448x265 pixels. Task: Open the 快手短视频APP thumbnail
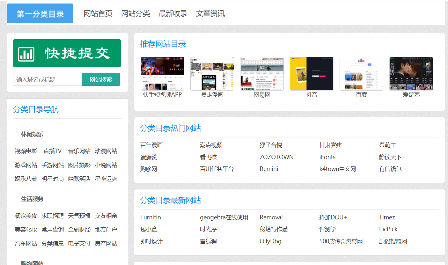point(162,74)
